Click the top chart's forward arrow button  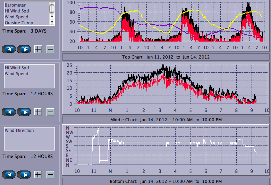coord(24,49)
